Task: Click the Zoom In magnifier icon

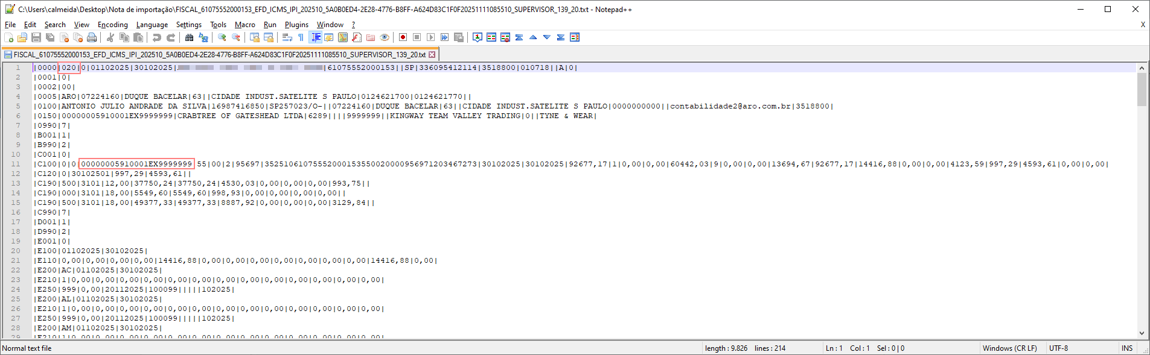Action: coord(222,37)
